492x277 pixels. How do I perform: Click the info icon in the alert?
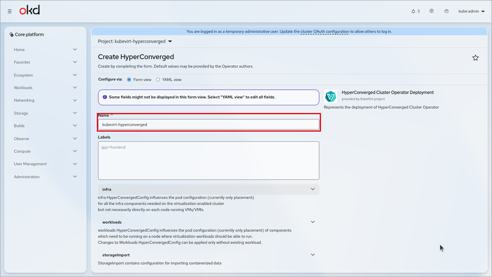(105, 97)
